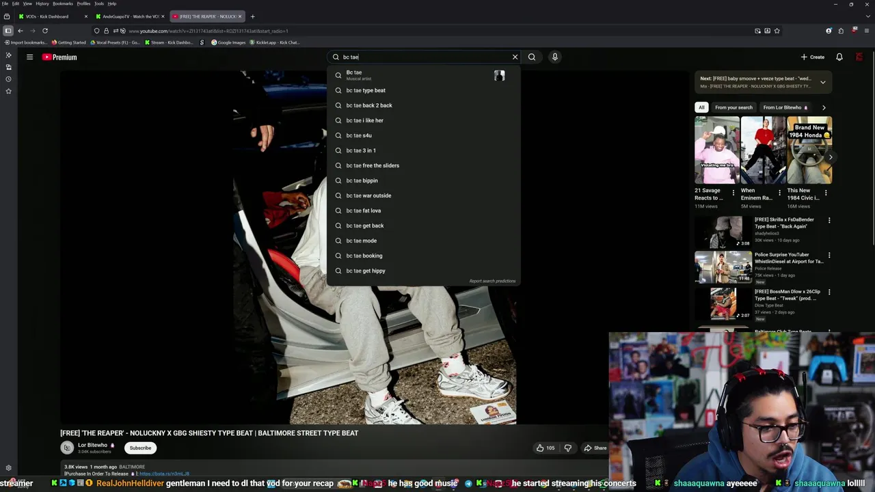Select suggestion 'bc tae back 2 back'
This screenshot has height=492, width=875.
tap(424, 105)
